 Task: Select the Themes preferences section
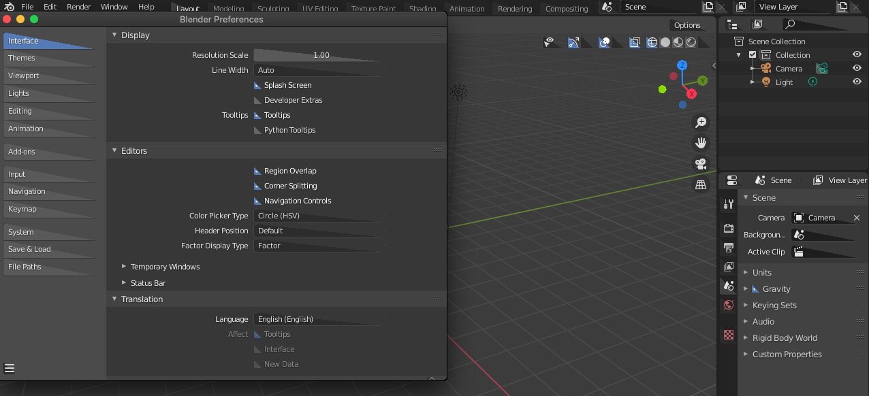click(48, 58)
